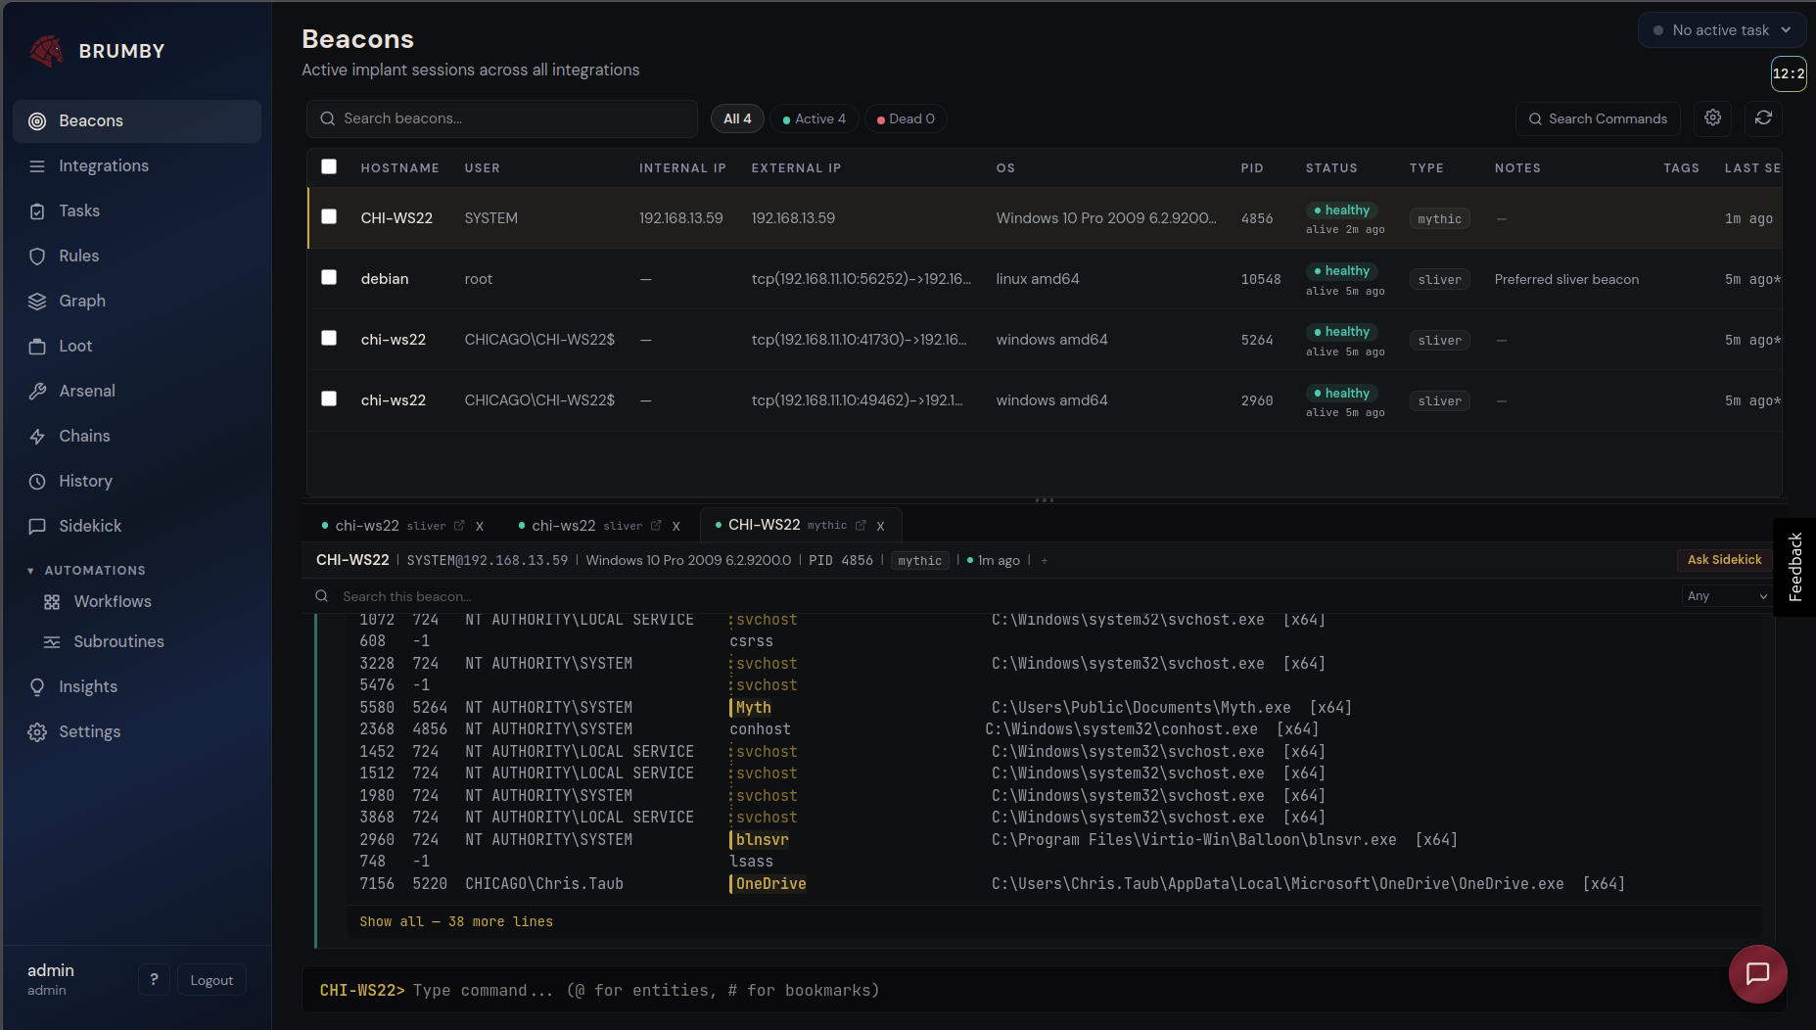Sort by the HOSTNAME column header
1816x1030 pixels.
399,168
